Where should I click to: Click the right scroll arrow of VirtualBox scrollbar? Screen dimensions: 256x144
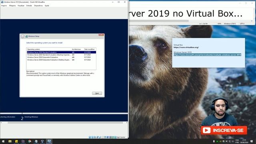coord(127,122)
